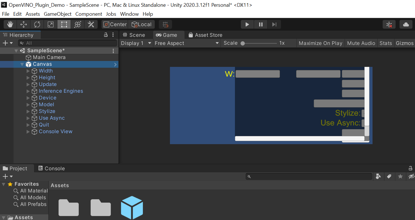The height and width of the screenshot is (220, 415).
Task: Toggle Mute Audio in Game view
Action: (x=361, y=43)
